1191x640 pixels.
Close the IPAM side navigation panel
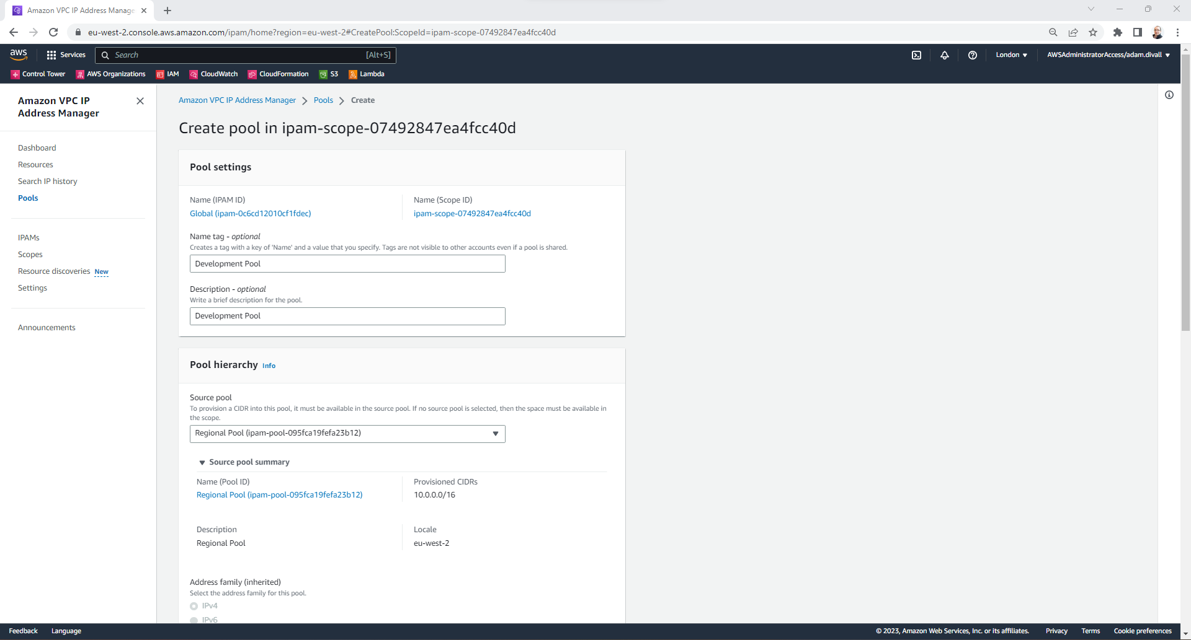140,101
